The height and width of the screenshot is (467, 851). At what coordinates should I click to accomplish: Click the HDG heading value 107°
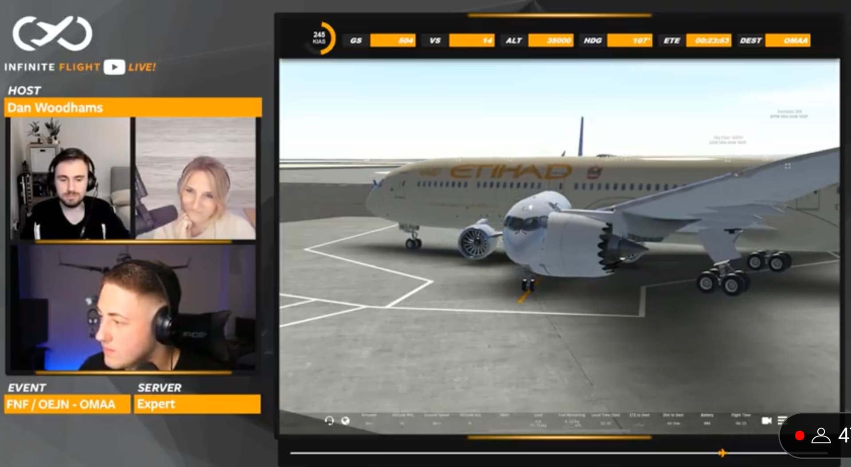(629, 40)
